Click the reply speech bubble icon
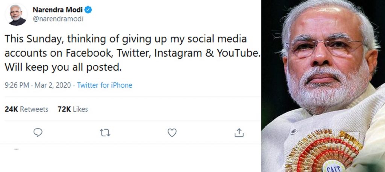 click(38, 133)
